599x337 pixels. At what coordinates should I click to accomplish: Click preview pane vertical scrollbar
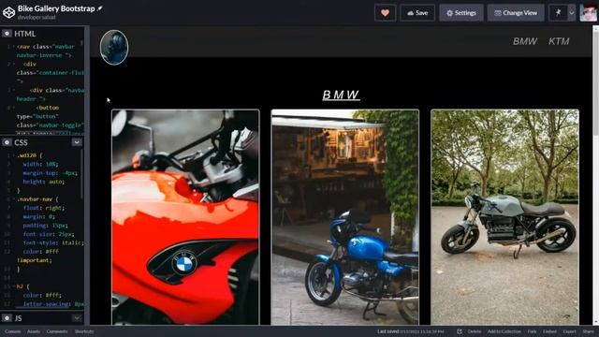595,82
